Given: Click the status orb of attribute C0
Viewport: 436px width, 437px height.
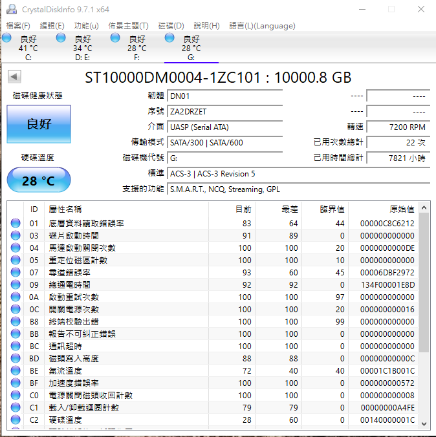Looking at the screenshot, I should point(16,395).
